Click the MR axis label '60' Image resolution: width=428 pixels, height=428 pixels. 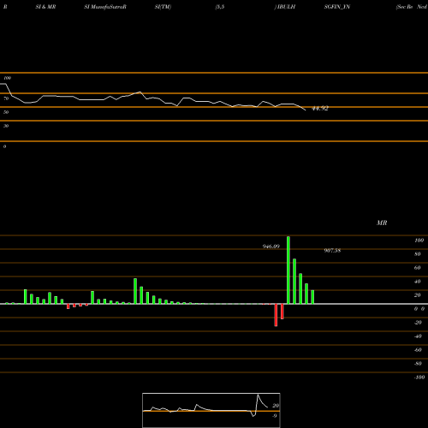coord(418,268)
